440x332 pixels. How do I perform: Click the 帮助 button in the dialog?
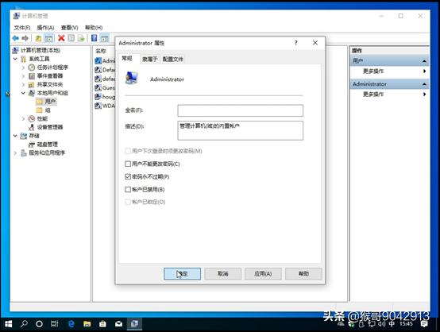(x=303, y=274)
